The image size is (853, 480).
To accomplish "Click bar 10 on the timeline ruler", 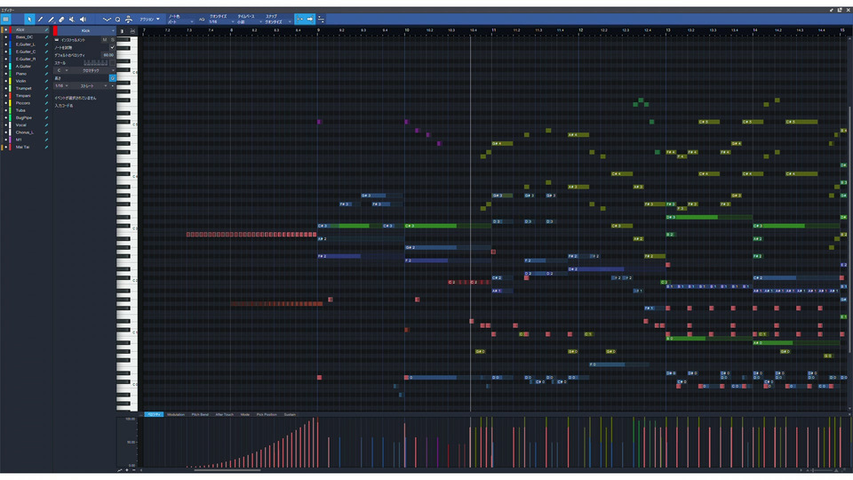I will [406, 30].
